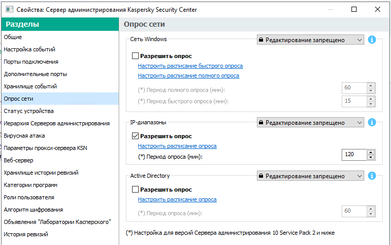Increase the IP-диапазоны poll period with the up arrow
The image size is (391, 245).
click(370, 151)
